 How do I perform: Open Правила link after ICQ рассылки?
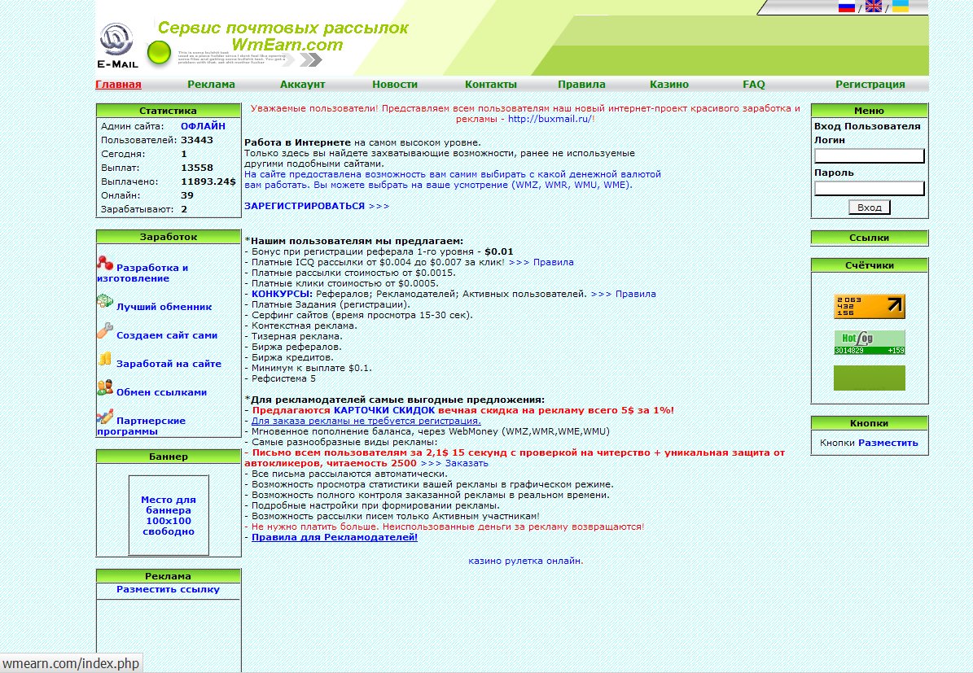coord(541,262)
